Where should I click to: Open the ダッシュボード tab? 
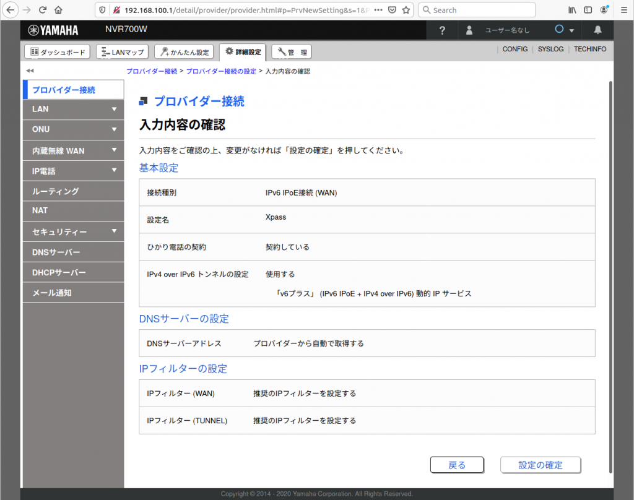click(57, 52)
